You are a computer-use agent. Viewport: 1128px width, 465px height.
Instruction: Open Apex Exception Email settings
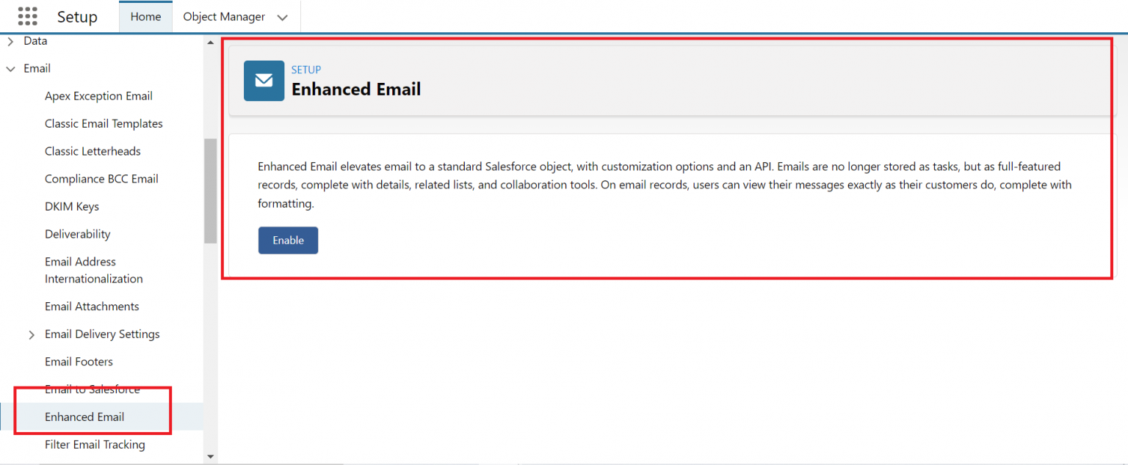coord(98,95)
